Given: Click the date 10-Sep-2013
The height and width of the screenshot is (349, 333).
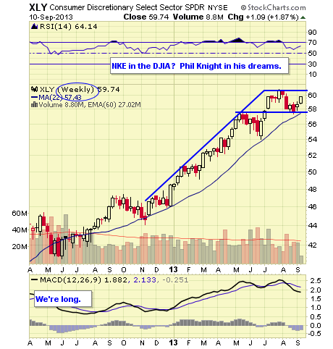Looking at the screenshot, I should point(51,17).
